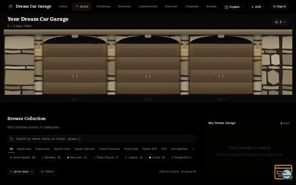The image size is (296, 185).
Task: Click the first garage door bay
Action: [x=75, y=69]
